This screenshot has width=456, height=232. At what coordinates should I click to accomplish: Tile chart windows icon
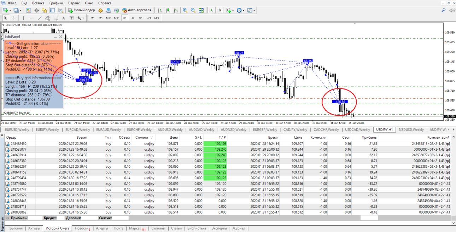click(x=201, y=10)
